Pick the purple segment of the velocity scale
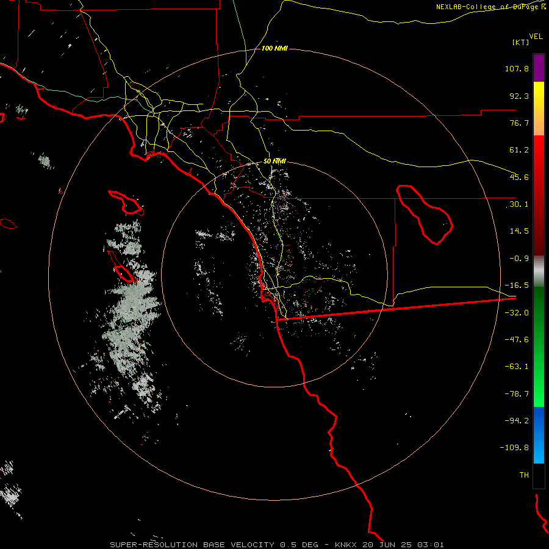The height and width of the screenshot is (549, 549). coord(539,68)
